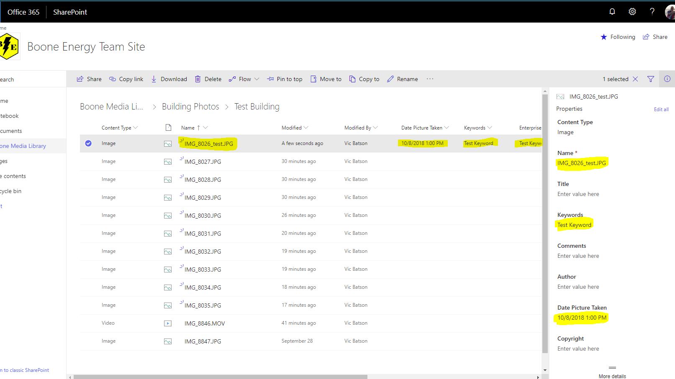Toggle the information details pane icon
The height and width of the screenshot is (379, 675).
(x=667, y=79)
